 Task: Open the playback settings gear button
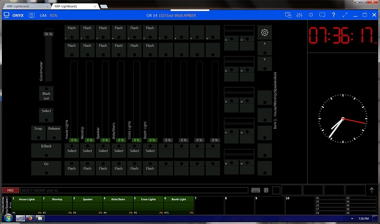click(265, 32)
